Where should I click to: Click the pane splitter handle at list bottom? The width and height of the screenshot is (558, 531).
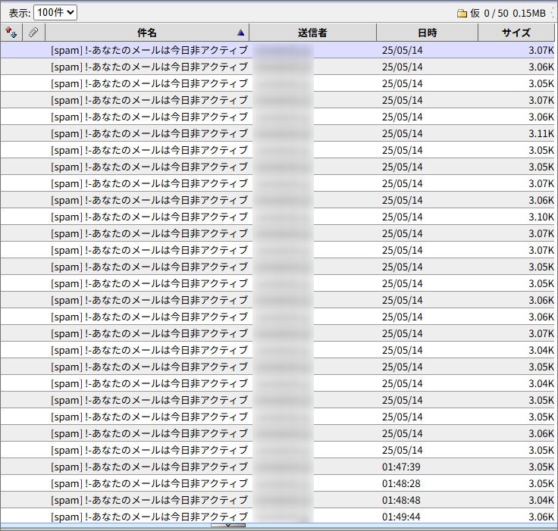click(228, 525)
